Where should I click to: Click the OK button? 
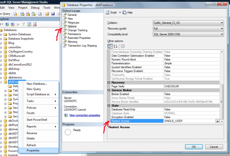coord(194,147)
